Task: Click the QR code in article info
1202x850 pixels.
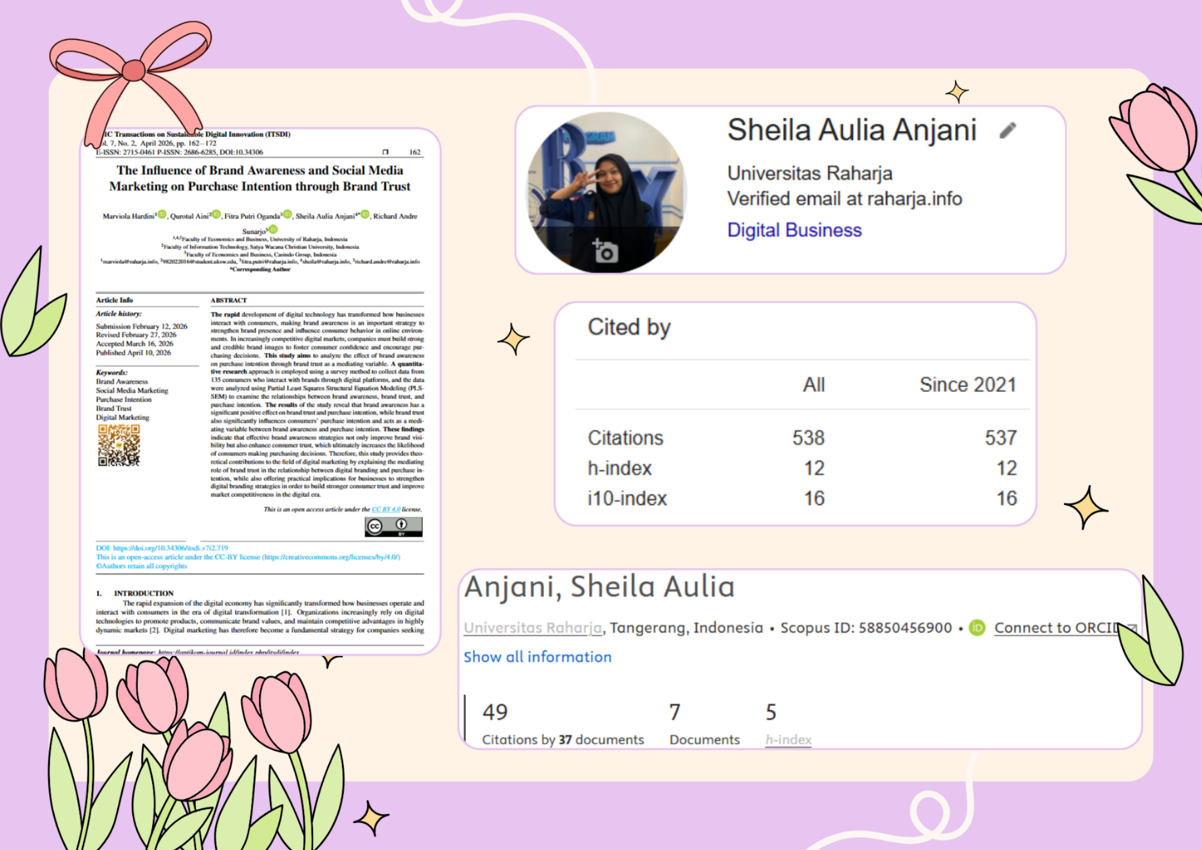Action: click(119, 445)
